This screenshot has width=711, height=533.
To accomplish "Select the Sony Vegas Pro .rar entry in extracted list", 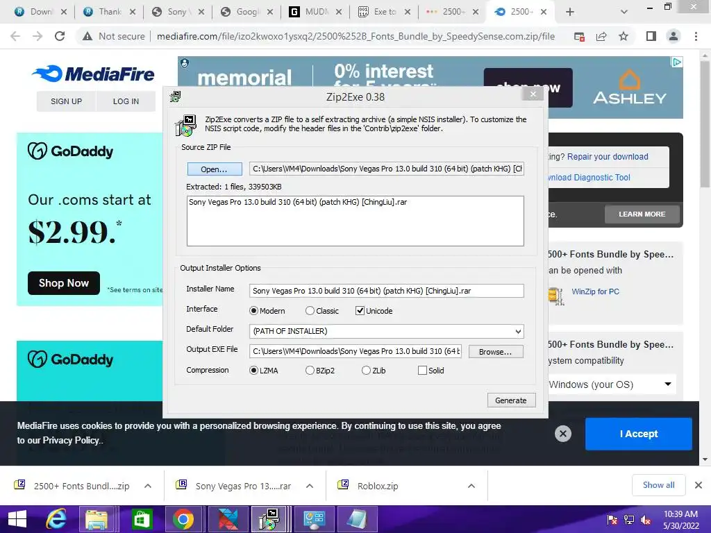I will click(298, 202).
